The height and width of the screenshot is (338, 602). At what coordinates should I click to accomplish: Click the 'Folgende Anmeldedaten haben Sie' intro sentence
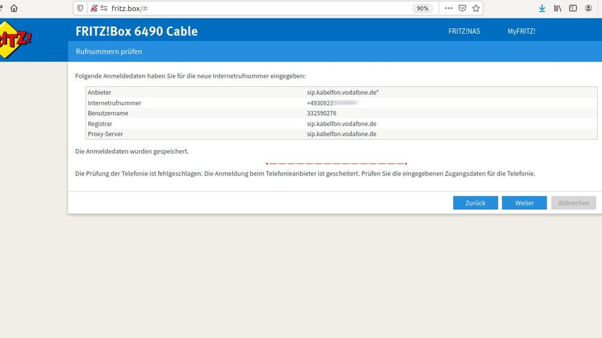[190, 76]
